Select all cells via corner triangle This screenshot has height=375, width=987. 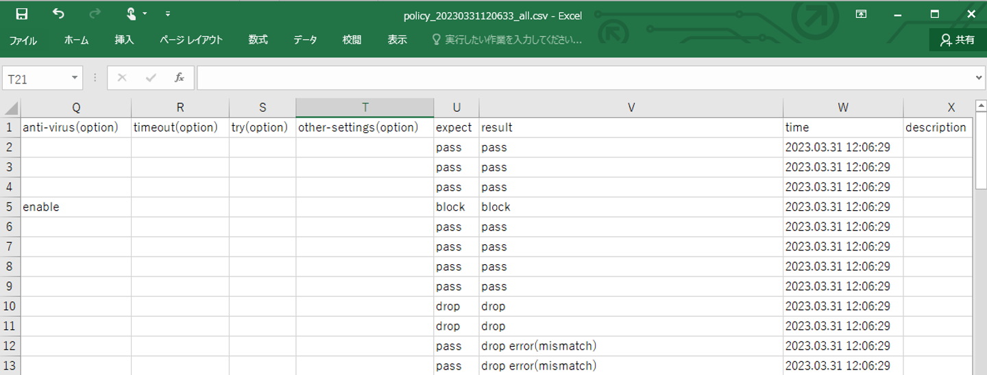(x=10, y=108)
